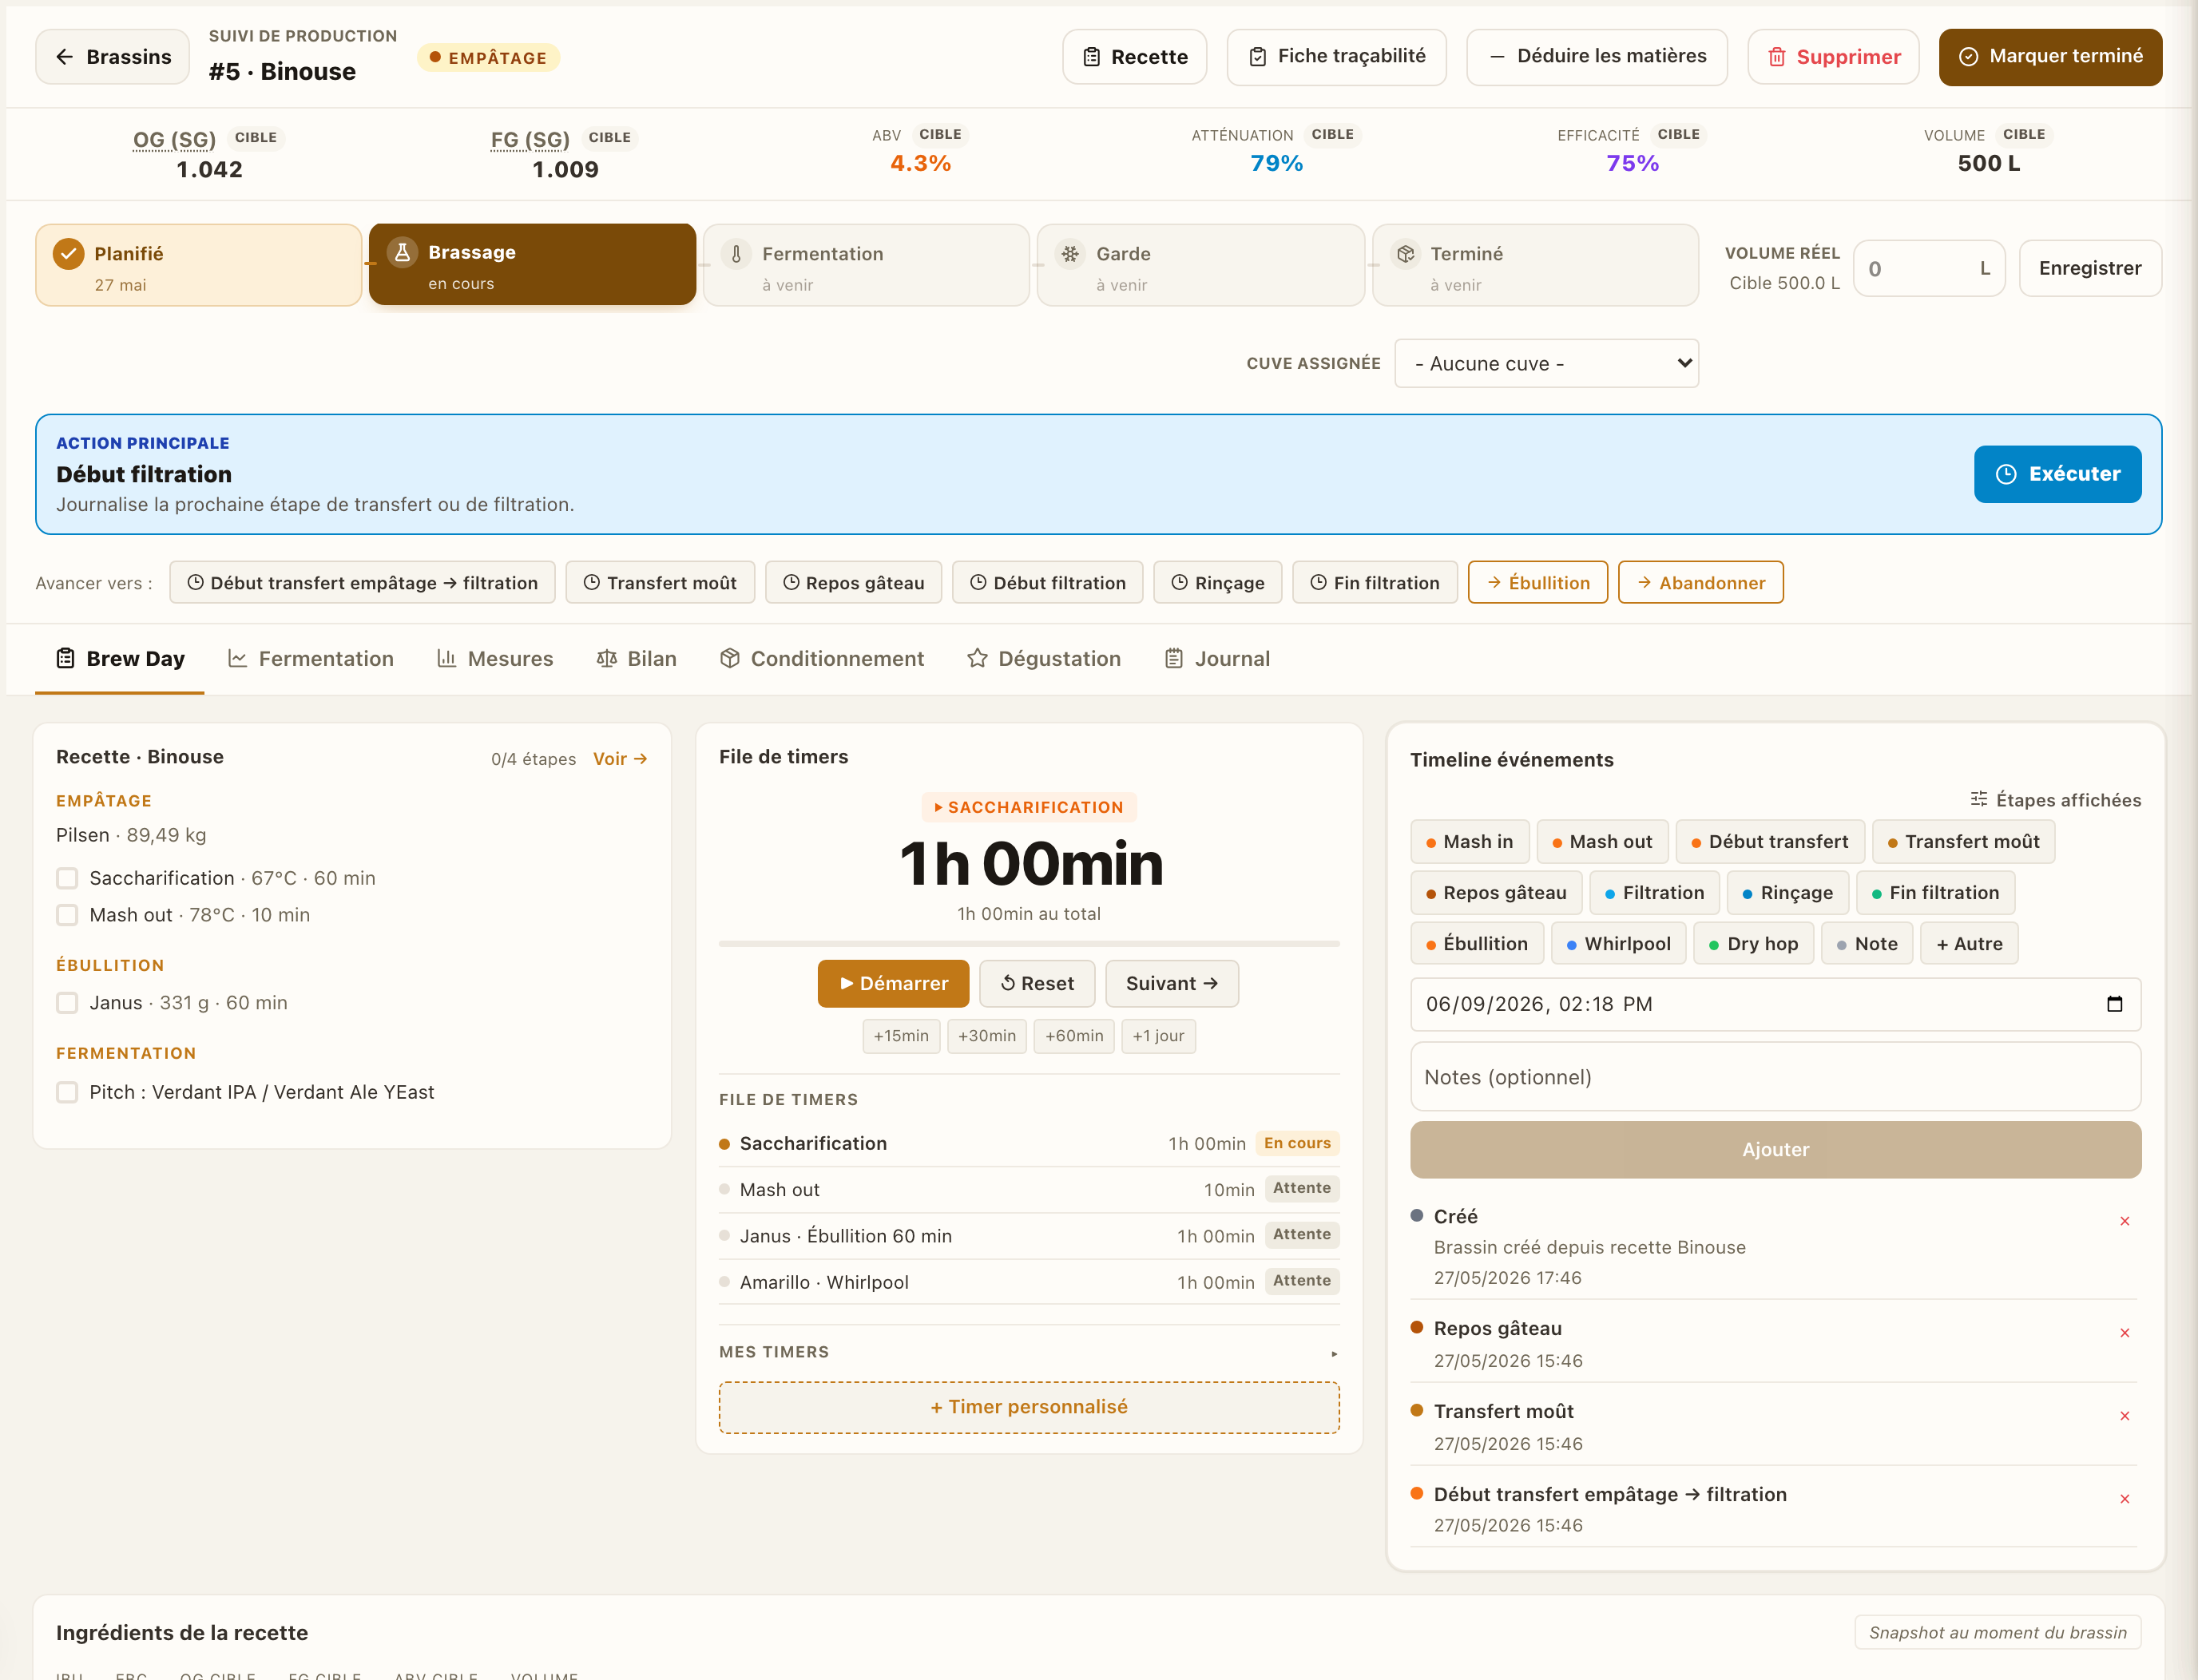Click the Notes (optionnel) field

pyautogui.click(x=1775, y=1077)
